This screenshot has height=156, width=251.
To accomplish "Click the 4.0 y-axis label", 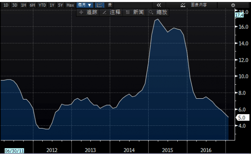I will 242,126.
